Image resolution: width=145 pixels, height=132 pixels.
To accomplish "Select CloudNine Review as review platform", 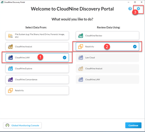I will click(x=107, y=36).
